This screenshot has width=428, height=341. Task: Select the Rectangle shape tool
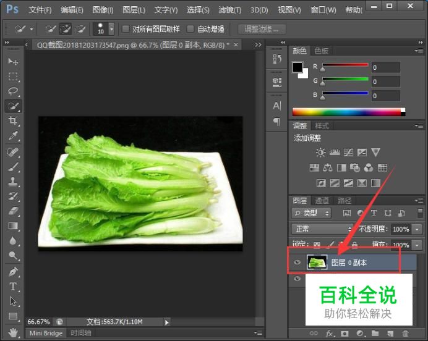coord(13,316)
